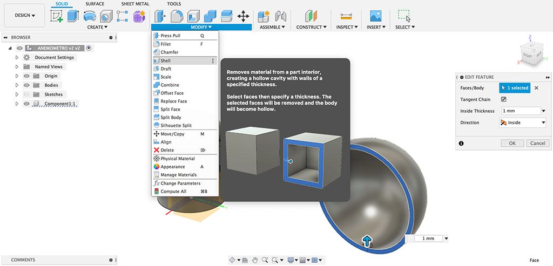This screenshot has height=266, width=553.
Task: Click the Press Pull toolbar icon
Action: (160, 16)
